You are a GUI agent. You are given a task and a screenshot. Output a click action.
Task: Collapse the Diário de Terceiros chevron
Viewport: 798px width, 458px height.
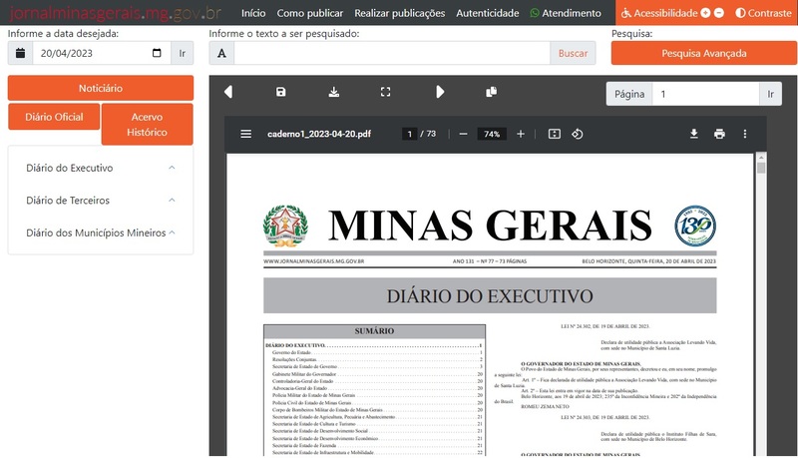point(172,200)
